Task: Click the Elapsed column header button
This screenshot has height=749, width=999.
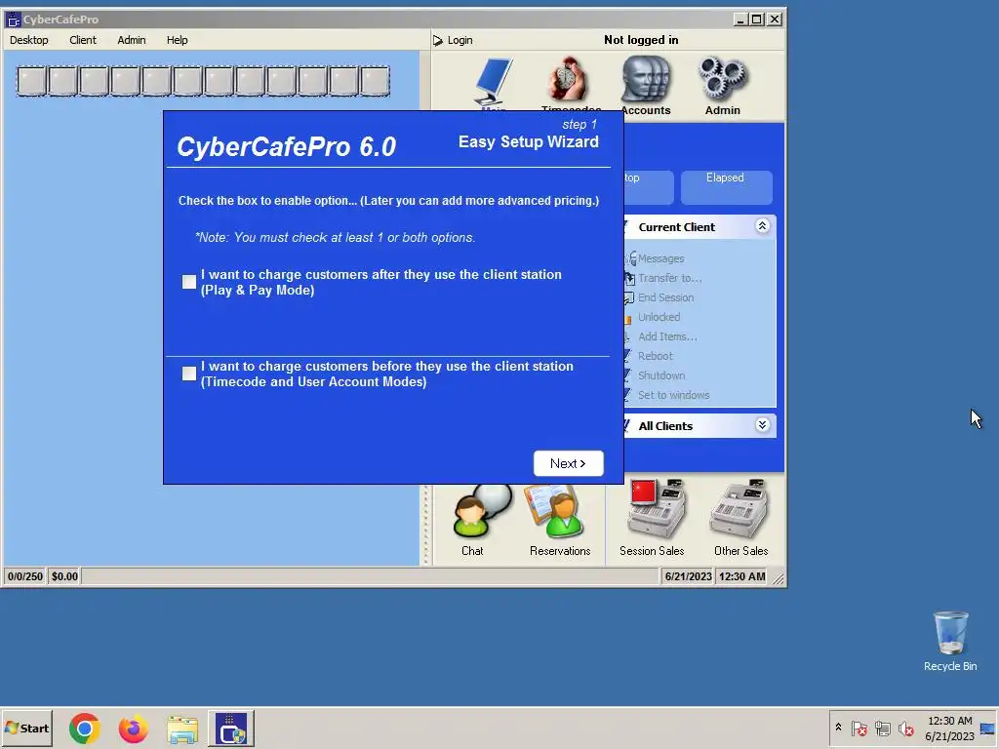Action: coord(726,187)
